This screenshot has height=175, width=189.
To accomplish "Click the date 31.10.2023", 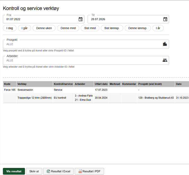I will tap(182, 98).
